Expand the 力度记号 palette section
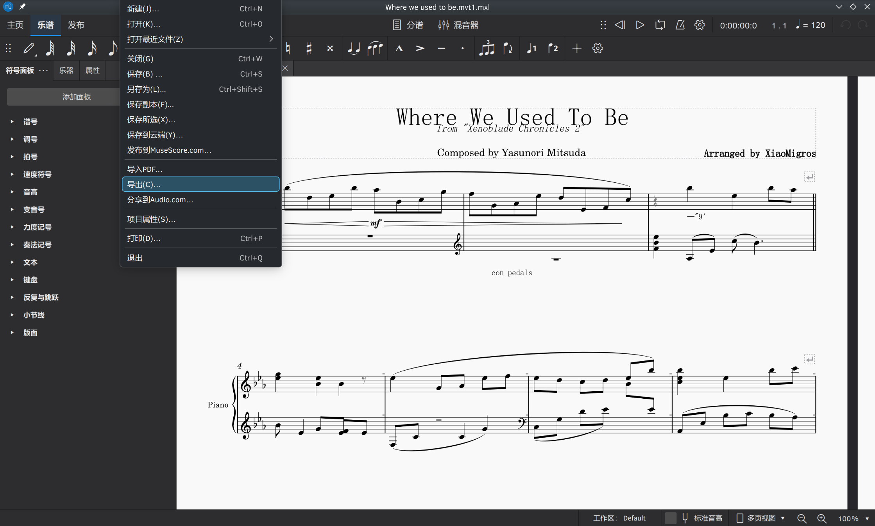The width and height of the screenshot is (875, 526). tap(37, 227)
